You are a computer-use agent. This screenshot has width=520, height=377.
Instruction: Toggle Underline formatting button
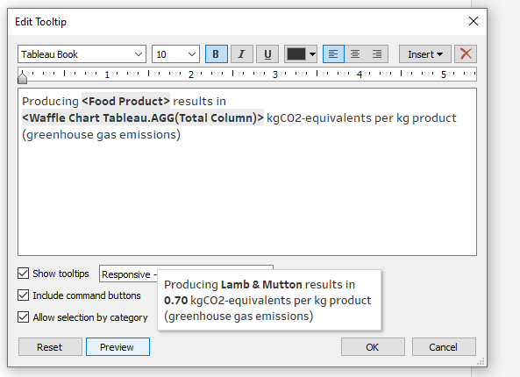click(267, 54)
